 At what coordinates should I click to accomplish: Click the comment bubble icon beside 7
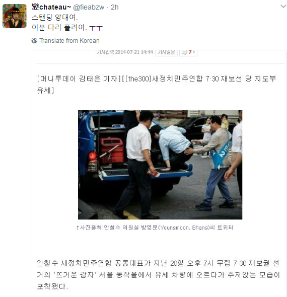[184, 52]
